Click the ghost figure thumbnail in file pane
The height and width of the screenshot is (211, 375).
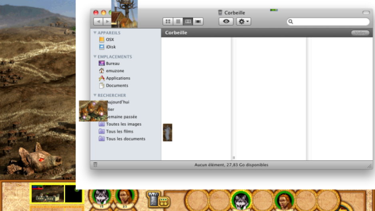coord(168,133)
